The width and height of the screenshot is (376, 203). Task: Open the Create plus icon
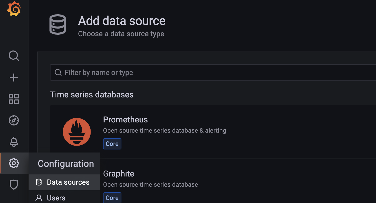(14, 78)
